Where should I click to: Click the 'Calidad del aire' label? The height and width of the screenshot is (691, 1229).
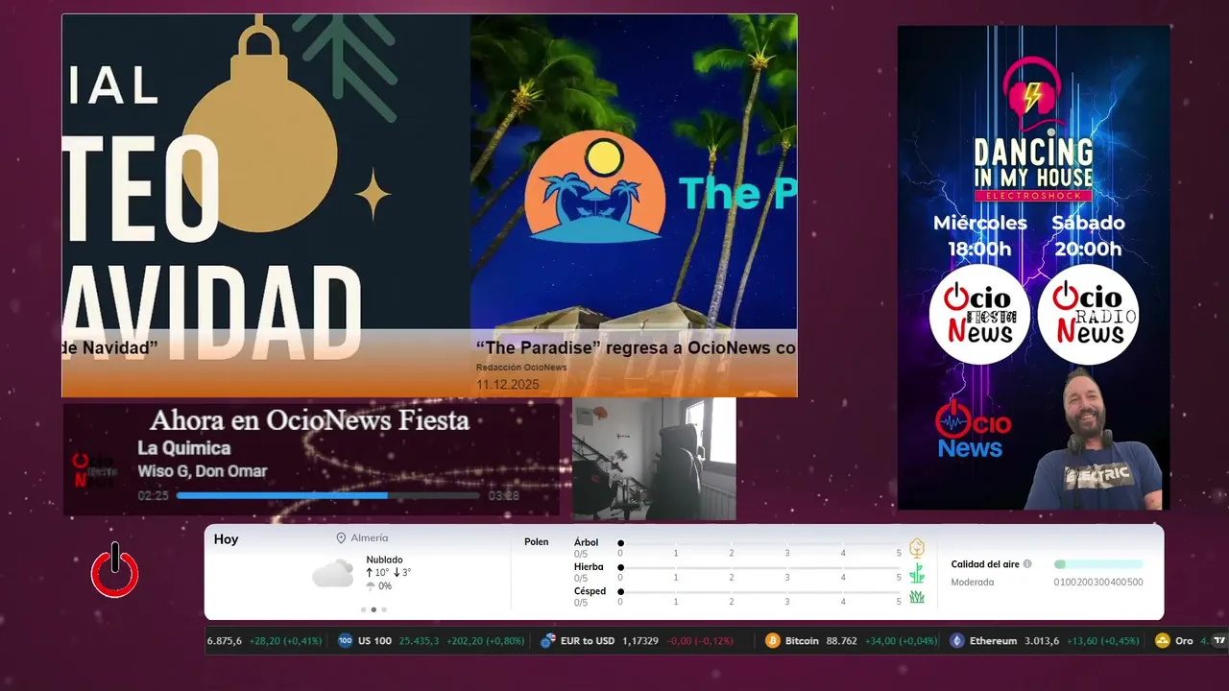pos(985,564)
